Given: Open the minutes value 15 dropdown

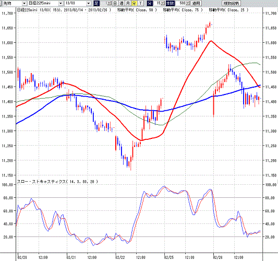Looking at the screenshot, I should click(163, 3).
